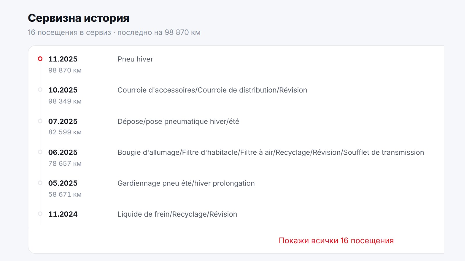
Task: Open the Courroie d'accessoires service record
Action: click(x=212, y=90)
